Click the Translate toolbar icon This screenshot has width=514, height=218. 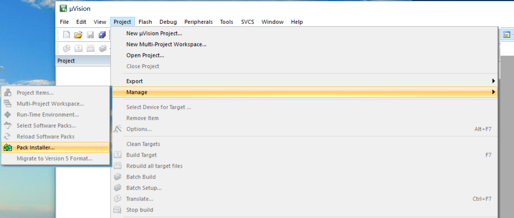tap(67, 48)
